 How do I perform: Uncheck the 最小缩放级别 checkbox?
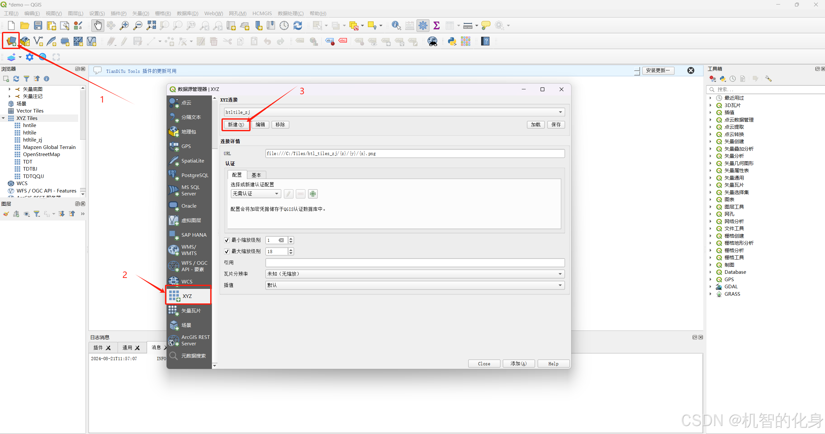tap(227, 240)
